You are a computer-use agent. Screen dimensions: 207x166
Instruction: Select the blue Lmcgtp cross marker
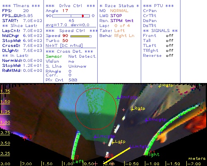95,137
